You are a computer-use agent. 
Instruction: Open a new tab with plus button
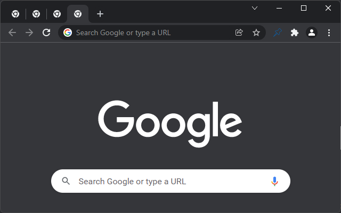[100, 14]
